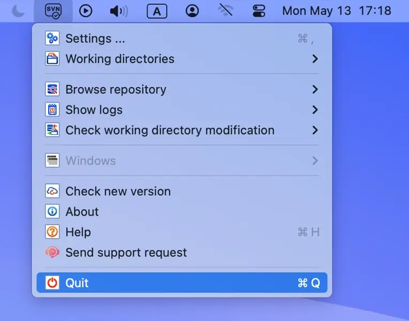Select Check new version
409x321 pixels.
pyautogui.click(x=182, y=192)
